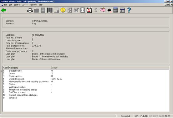Click the last loan date 16 Oct 2006
Image resolution: width=173 pixels, height=118 pixels.
(x=38, y=35)
